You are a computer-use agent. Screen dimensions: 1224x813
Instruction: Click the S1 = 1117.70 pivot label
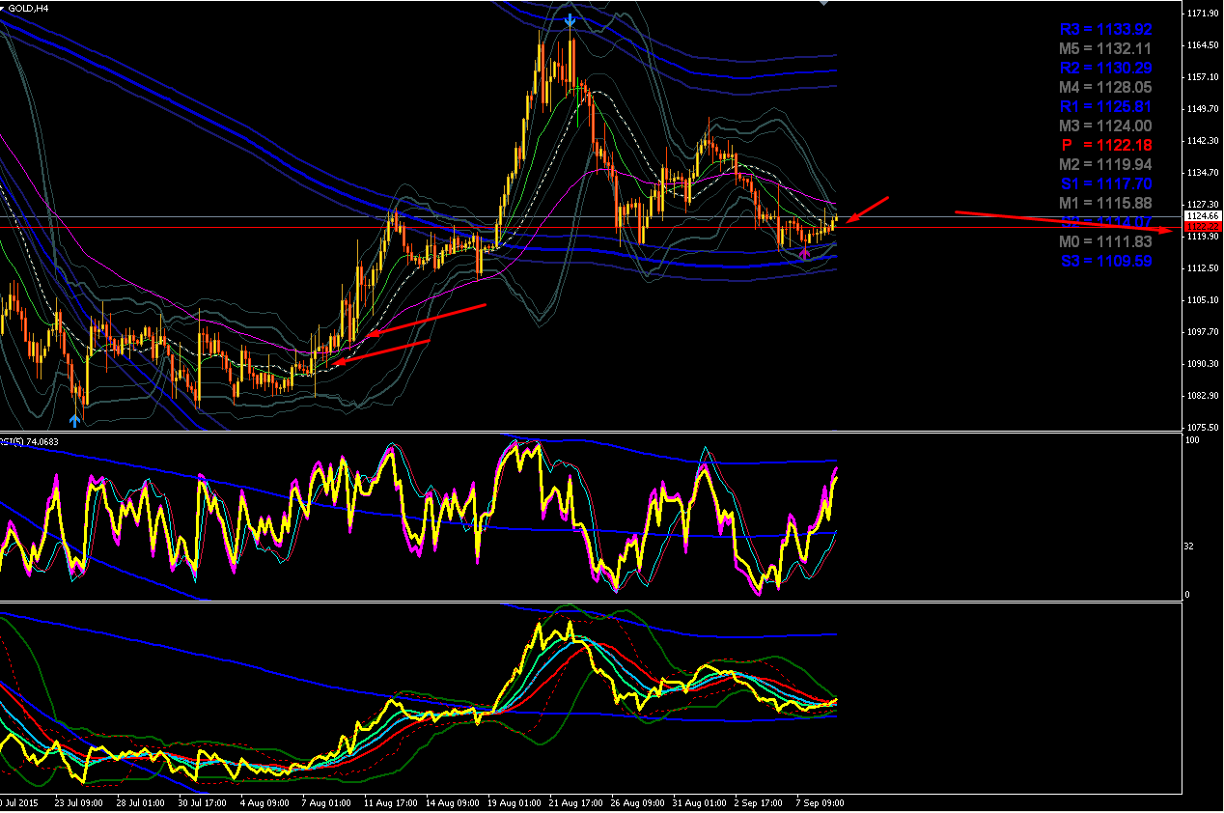(1106, 183)
